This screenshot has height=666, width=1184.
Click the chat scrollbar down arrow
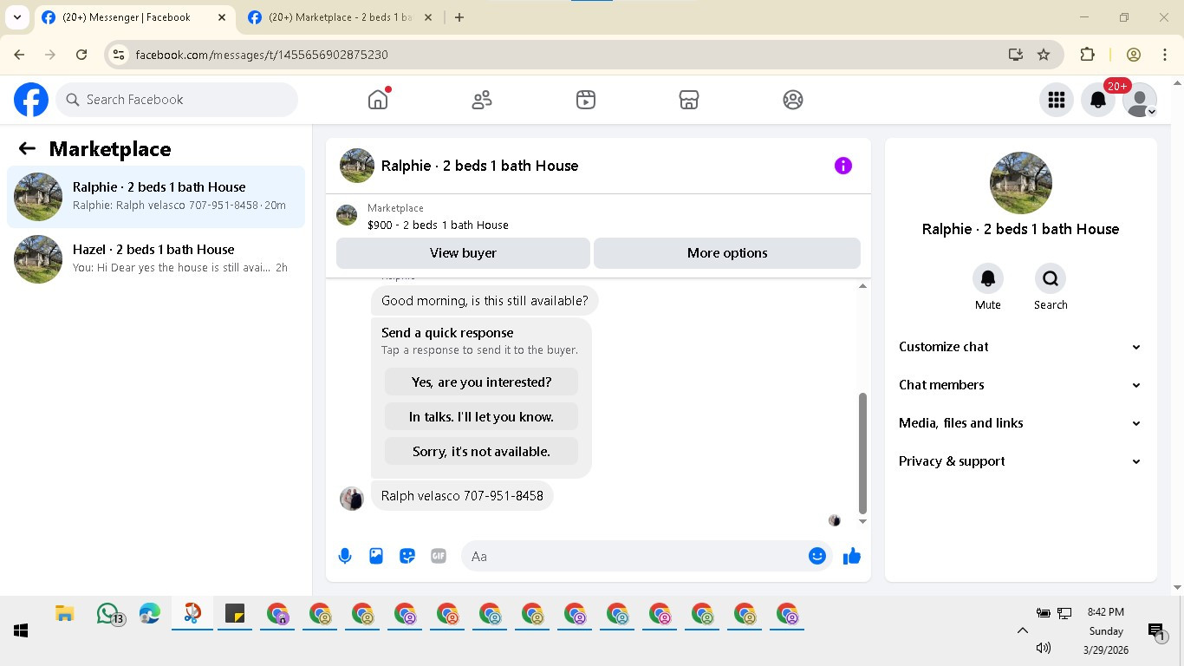(862, 522)
